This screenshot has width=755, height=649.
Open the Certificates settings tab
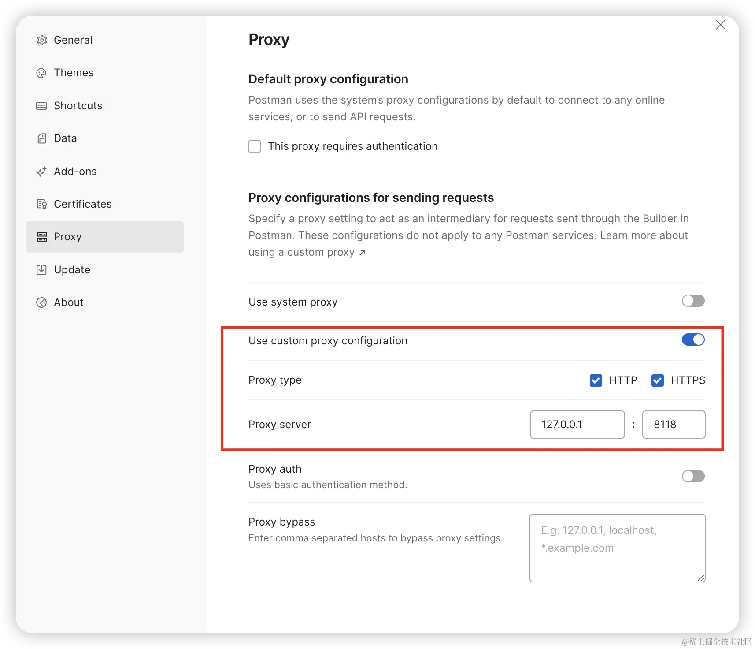pos(105,204)
